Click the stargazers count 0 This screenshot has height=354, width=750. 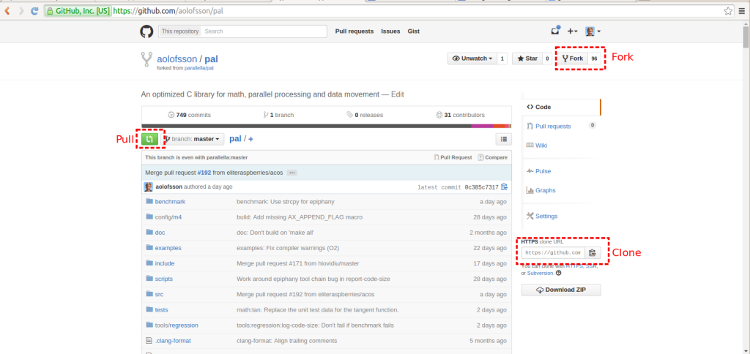click(547, 59)
